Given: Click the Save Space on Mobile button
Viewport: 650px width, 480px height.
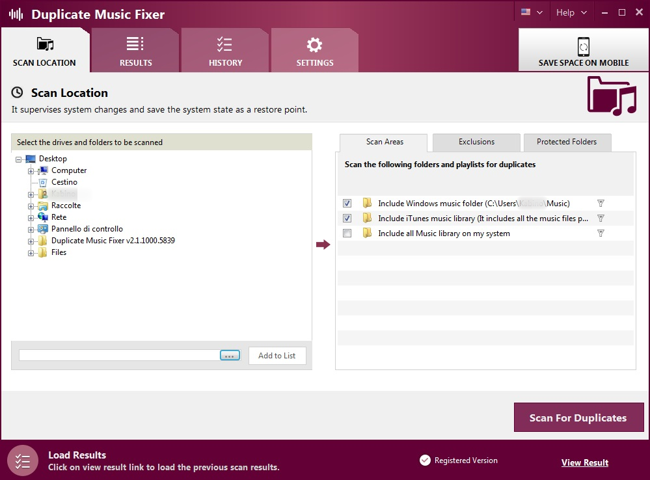Looking at the screenshot, I should [x=583, y=49].
